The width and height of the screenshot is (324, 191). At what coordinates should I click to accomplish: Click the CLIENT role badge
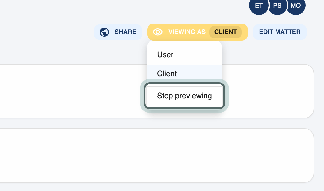coord(226,32)
